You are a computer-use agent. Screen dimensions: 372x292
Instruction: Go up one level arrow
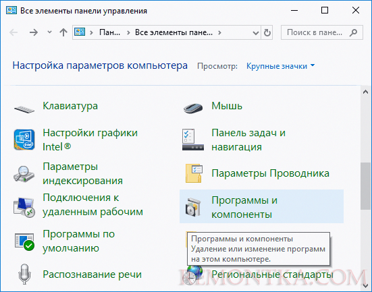click(63, 32)
